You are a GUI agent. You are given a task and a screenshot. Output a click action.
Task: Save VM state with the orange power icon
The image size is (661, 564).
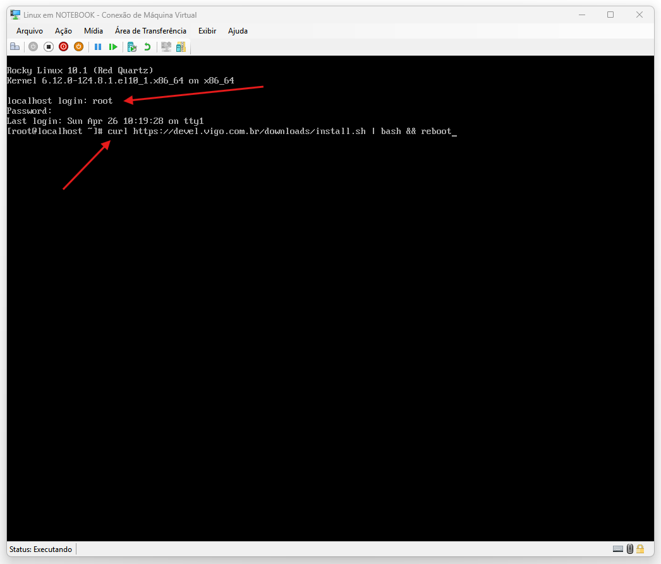click(78, 47)
